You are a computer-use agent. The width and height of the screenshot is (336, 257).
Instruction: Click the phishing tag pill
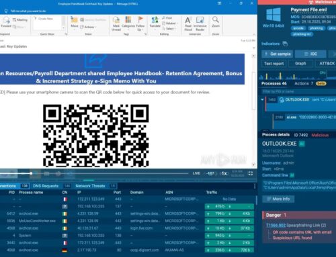pyautogui.click(x=317, y=28)
